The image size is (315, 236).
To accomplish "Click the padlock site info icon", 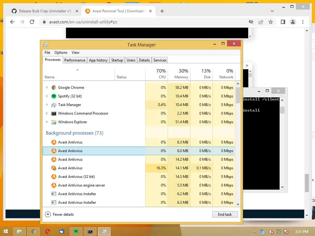I will click(x=44, y=22).
